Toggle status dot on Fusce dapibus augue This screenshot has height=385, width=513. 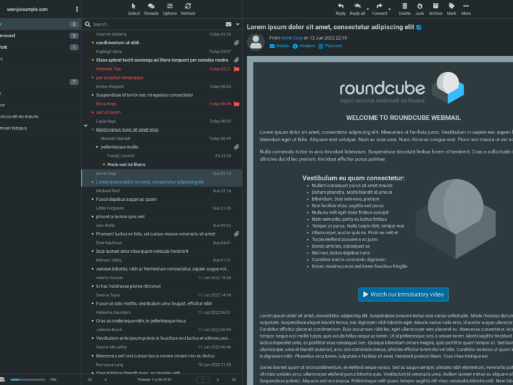point(92,200)
